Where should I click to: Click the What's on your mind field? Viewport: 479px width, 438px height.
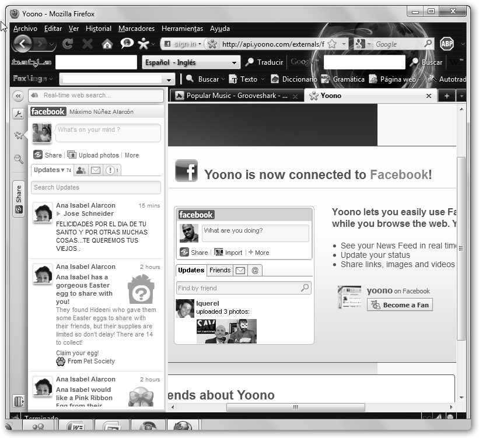pyautogui.click(x=108, y=132)
